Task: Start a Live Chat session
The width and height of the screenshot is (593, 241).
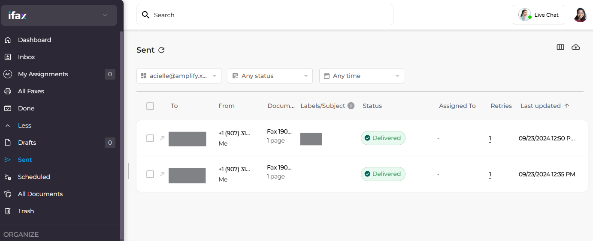Action: click(x=538, y=15)
